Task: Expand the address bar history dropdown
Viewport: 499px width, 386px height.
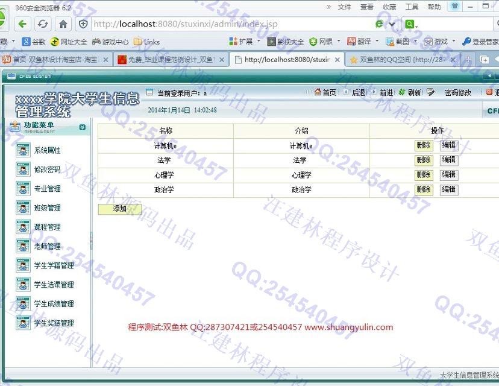Action: pos(392,24)
